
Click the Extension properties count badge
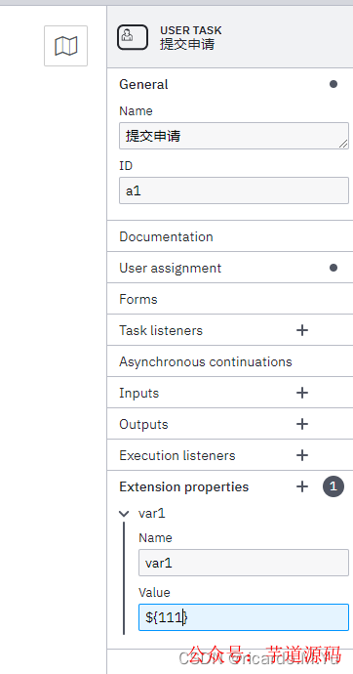click(x=333, y=486)
